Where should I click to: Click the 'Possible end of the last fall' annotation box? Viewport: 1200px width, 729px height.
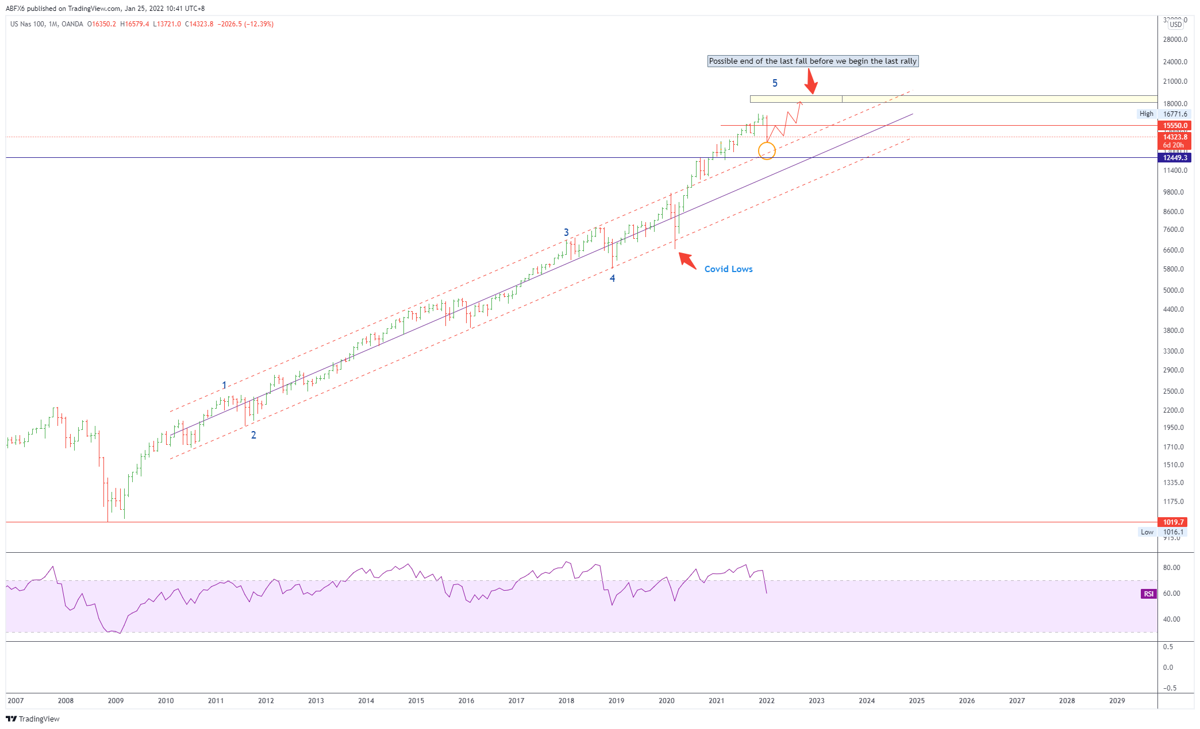(813, 61)
